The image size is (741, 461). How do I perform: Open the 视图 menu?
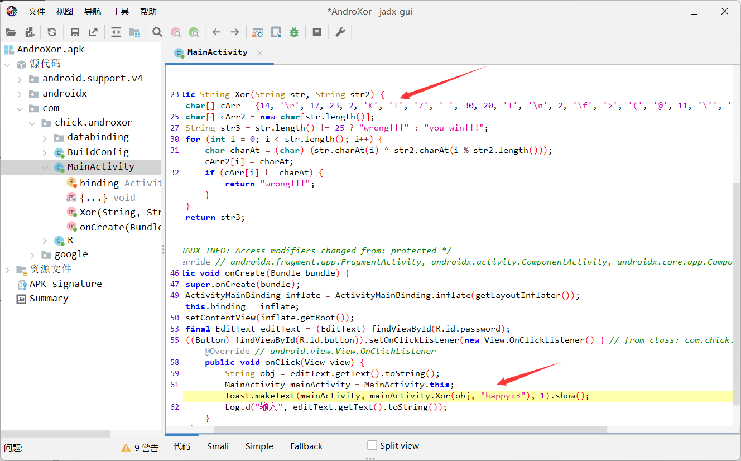pos(65,11)
